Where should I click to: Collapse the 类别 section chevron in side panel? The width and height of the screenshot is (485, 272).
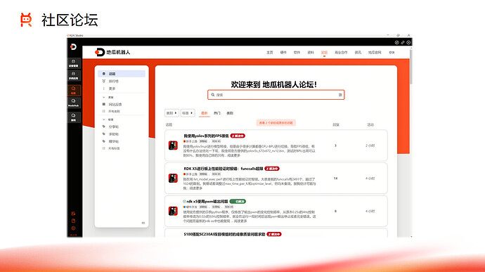103,97
